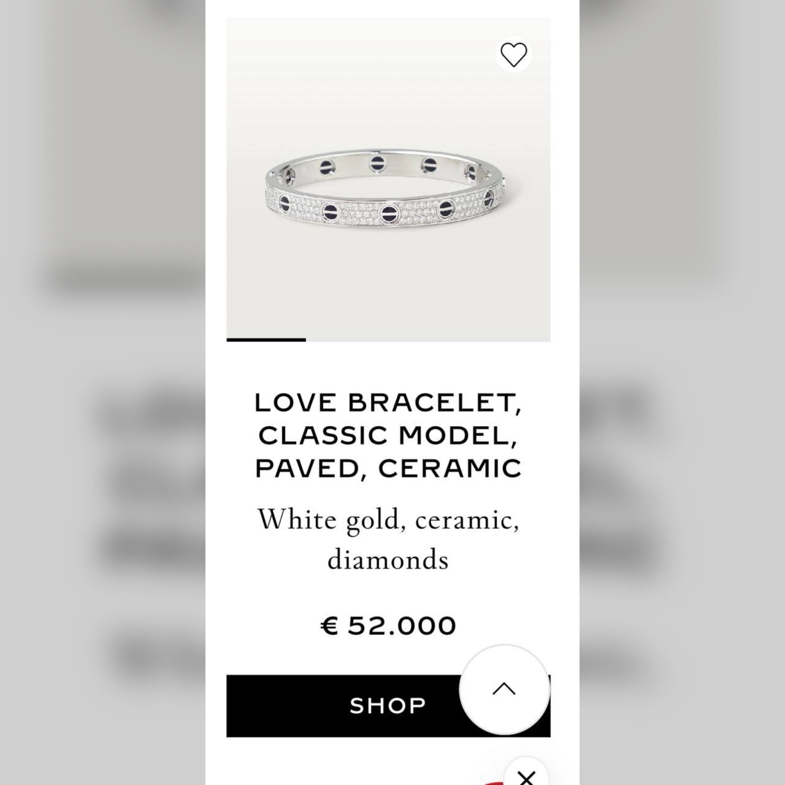The width and height of the screenshot is (785, 785).
Task: Click the blurred background right of the page
Action: (x=682, y=392)
